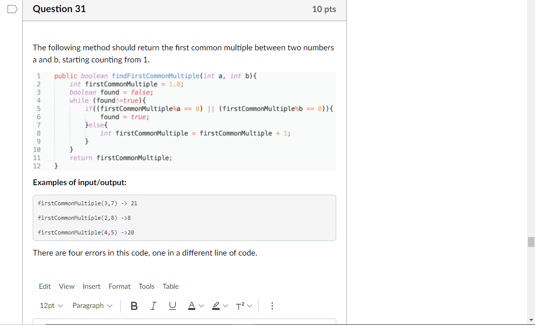Click code line 1 with findFirstCommonMultiple
The height and width of the screenshot is (325, 535).
click(155, 75)
